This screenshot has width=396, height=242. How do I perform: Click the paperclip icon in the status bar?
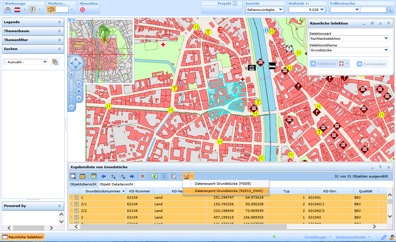point(384,237)
